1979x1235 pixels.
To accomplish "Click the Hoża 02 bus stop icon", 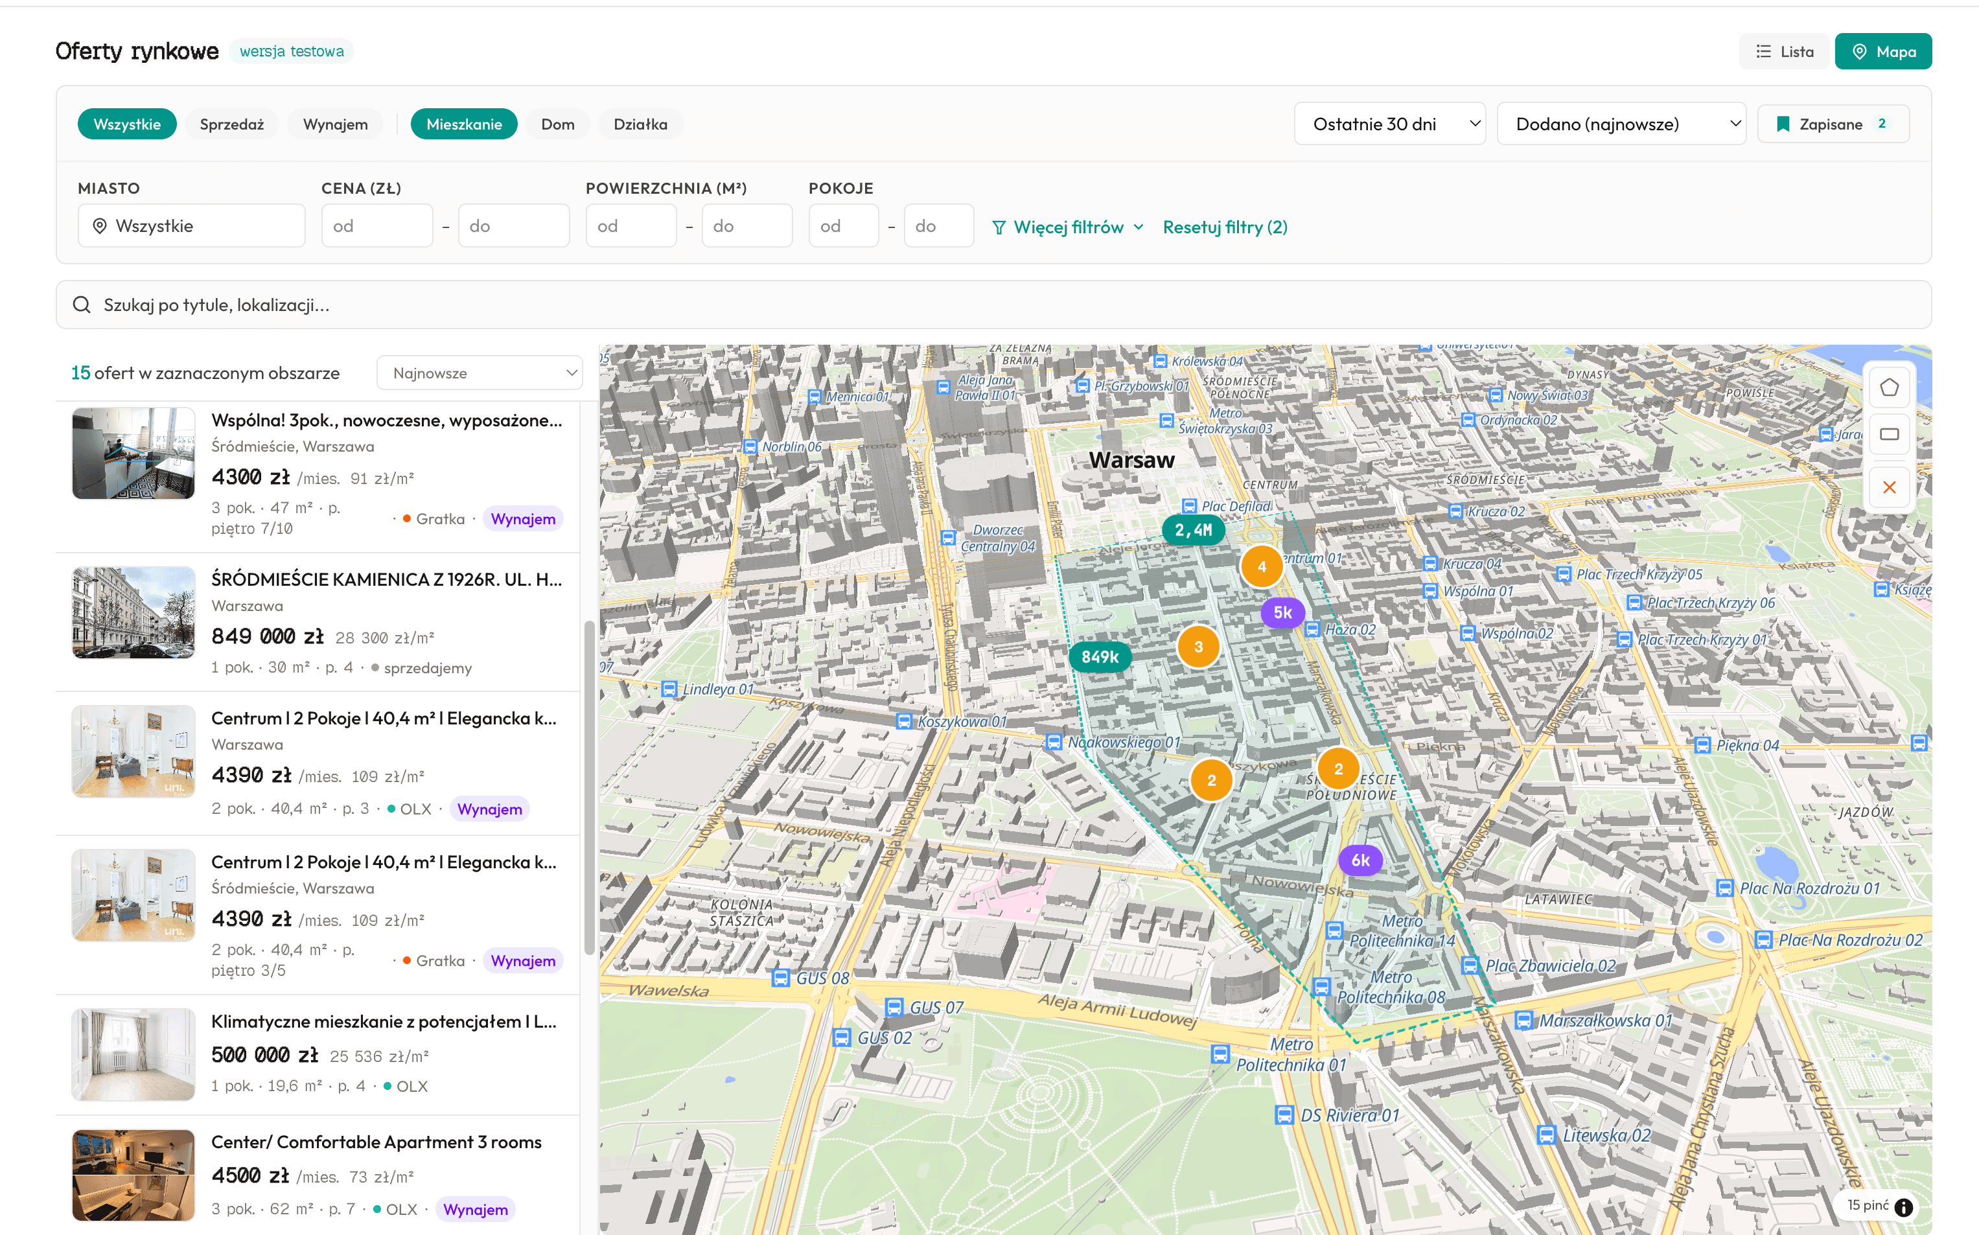I will 1312,629.
